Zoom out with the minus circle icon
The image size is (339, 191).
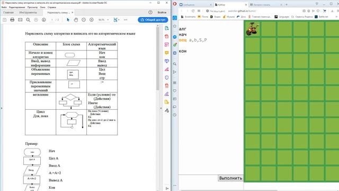tap(84, 20)
